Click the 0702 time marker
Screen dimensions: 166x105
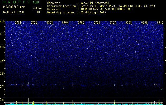pyautogui.click(x=34, y=23)
